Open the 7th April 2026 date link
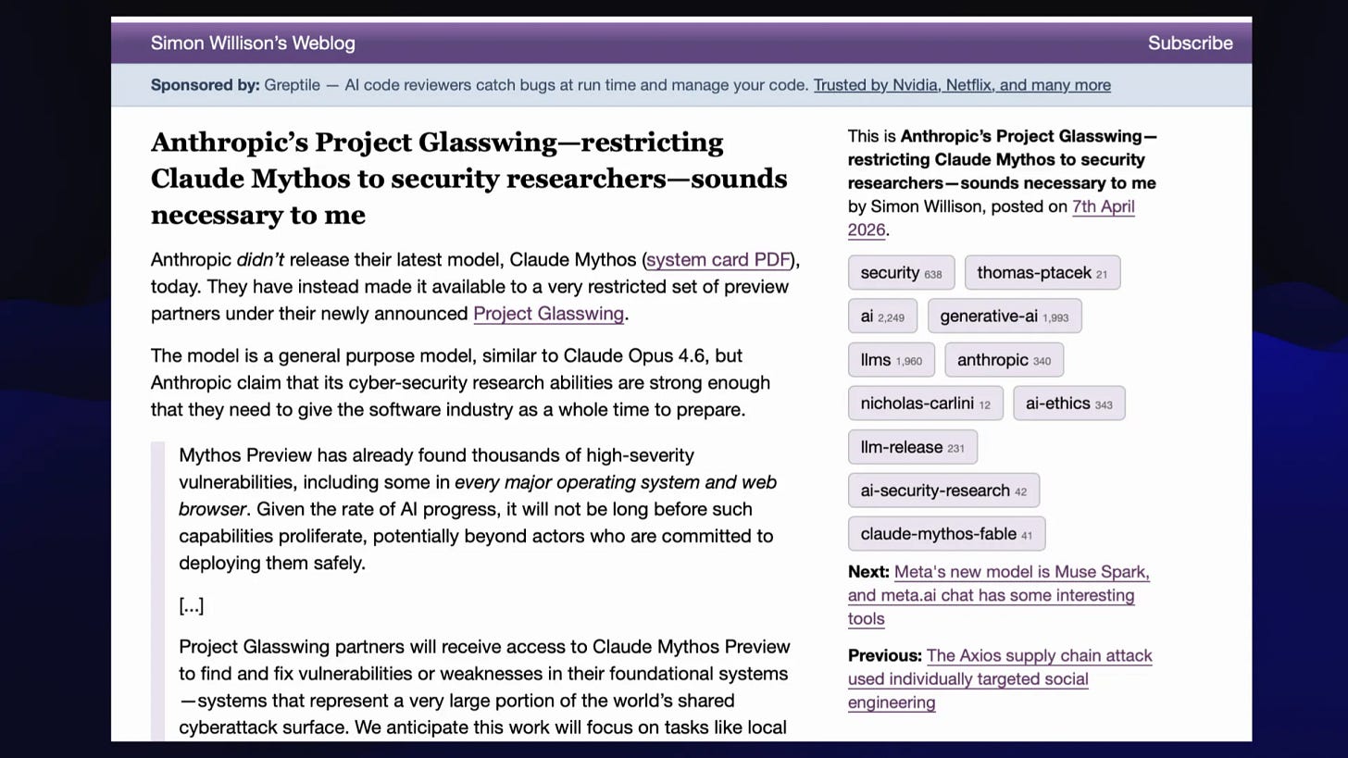Viewport: 1348px width, 758px height. 991,218
